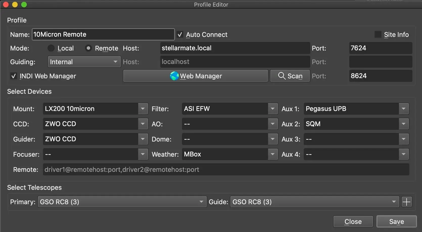Open Web Manager with globe icon
The image size is (422, 232).
coord(195,76)
